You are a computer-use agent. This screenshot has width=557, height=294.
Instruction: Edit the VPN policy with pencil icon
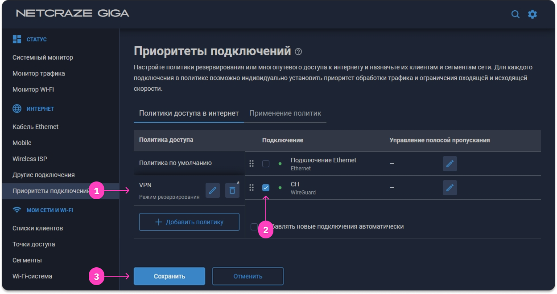click(213, 190)
